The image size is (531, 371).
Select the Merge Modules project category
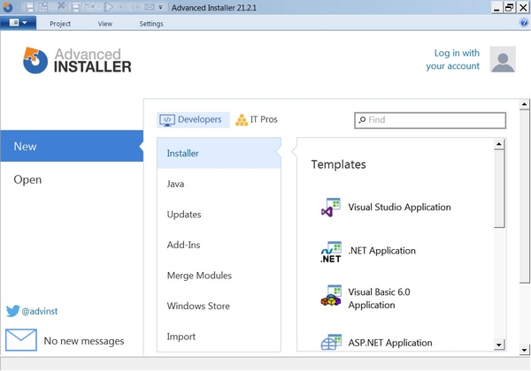[x=219, y=276]
